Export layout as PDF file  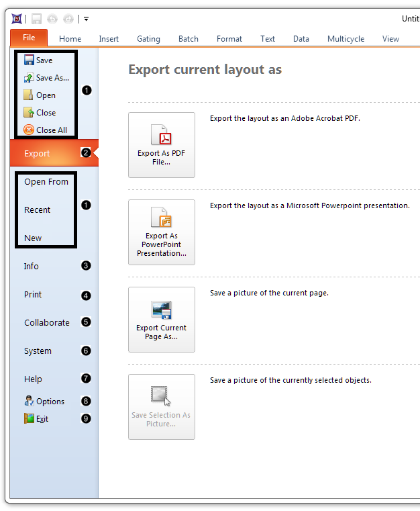click(x=162, y=145)
